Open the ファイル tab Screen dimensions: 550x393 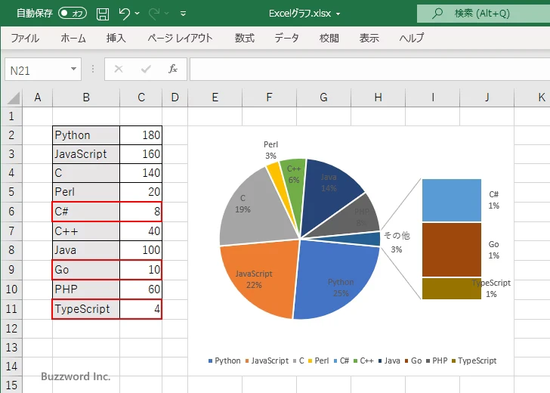coord(25,38)
